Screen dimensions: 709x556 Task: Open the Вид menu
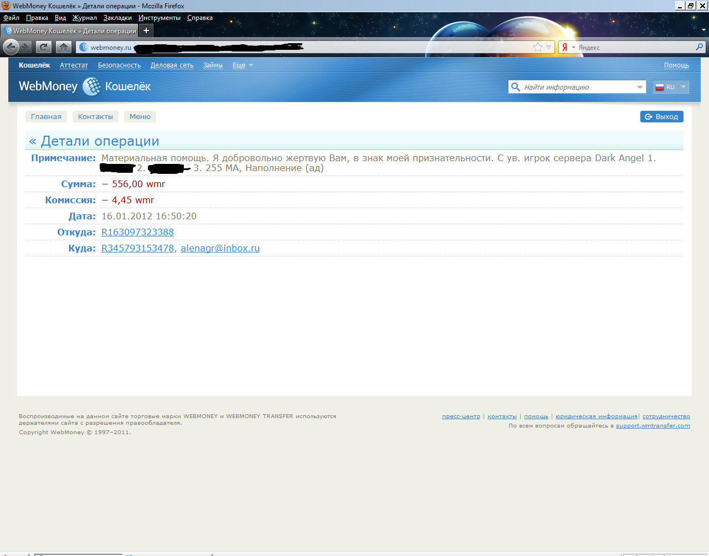[60, 18]
